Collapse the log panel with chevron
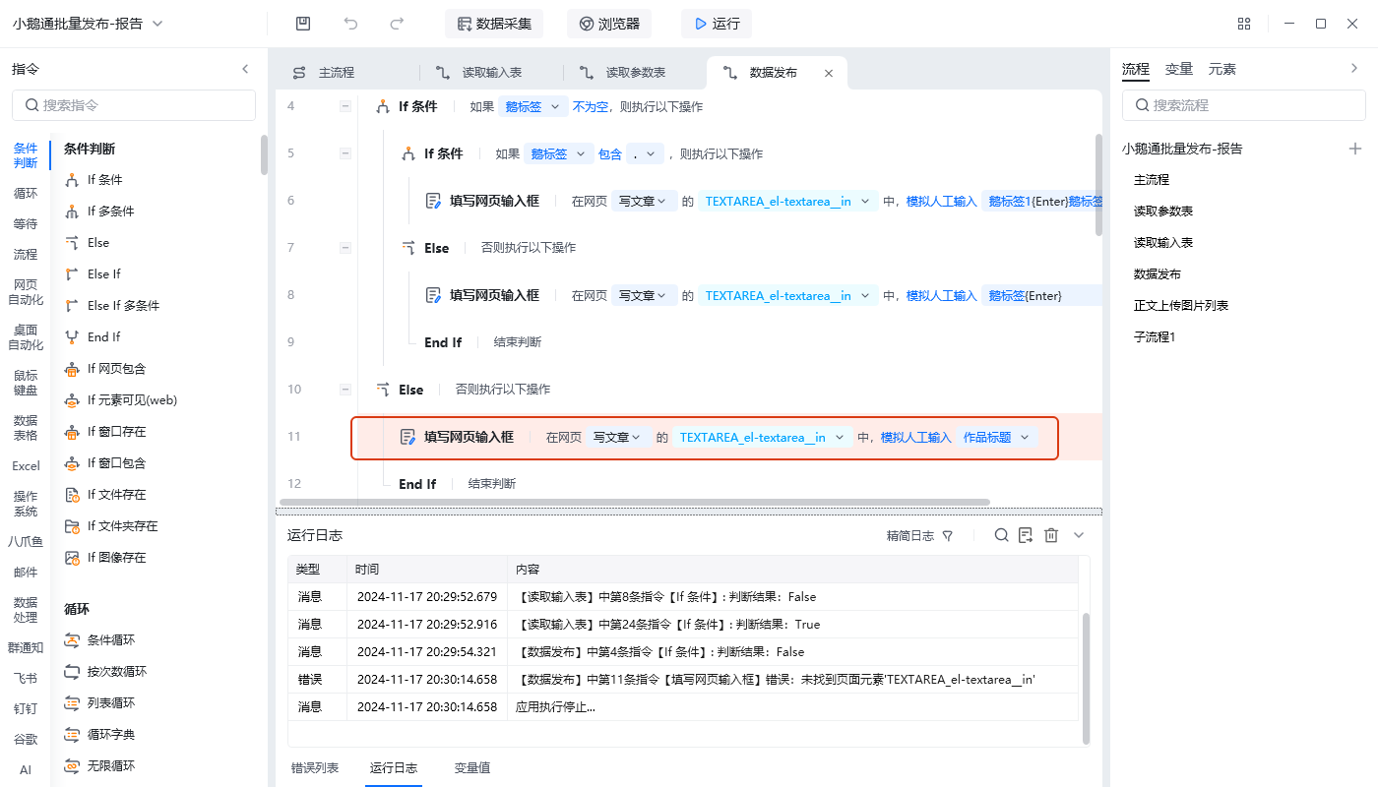The image size is (1378, 787). [x=1079, y=535]
